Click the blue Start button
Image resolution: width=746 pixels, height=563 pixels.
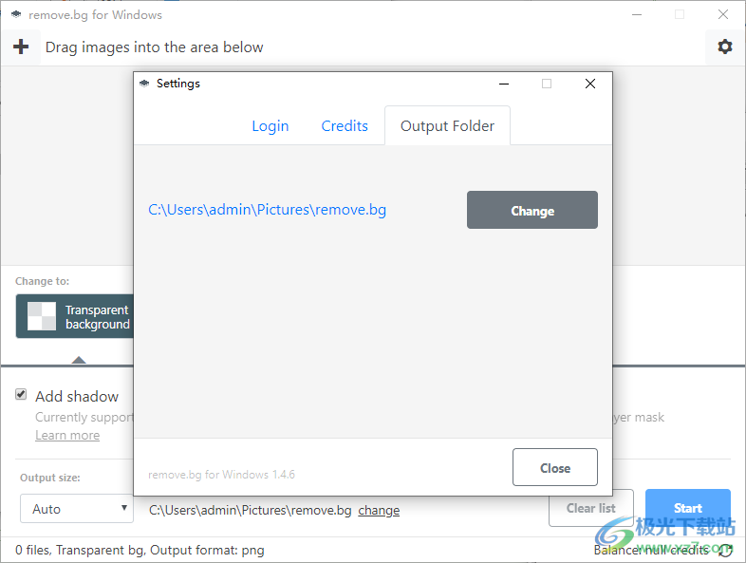click(x=687, y=508)
